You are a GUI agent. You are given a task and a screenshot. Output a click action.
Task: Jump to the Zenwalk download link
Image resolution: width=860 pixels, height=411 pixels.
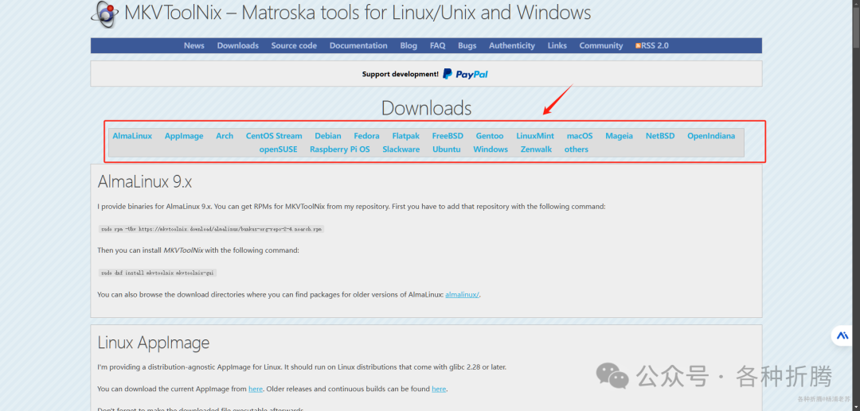coord(537,149)
